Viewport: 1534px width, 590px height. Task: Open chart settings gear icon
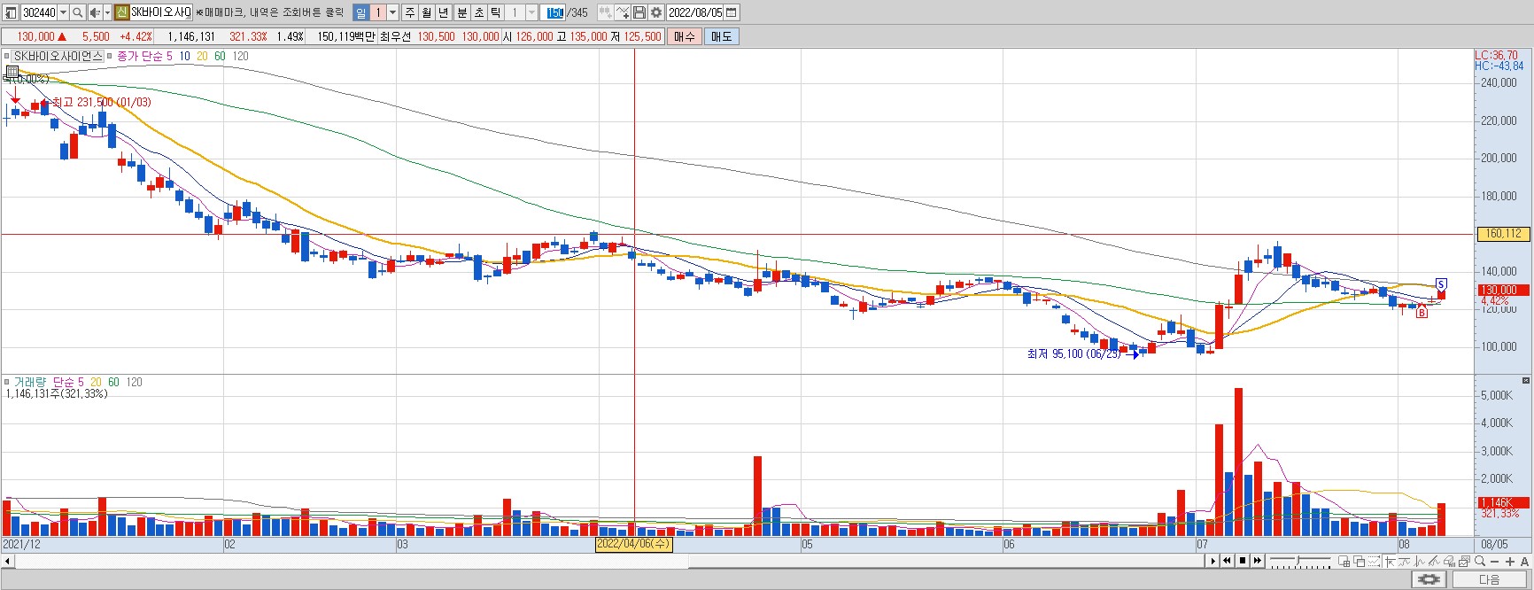pyautogui.click(x=656, y=12)
